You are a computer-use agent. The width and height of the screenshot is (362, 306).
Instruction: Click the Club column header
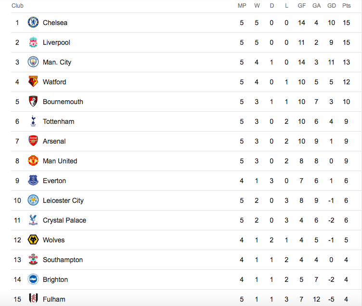pos(17,6)
